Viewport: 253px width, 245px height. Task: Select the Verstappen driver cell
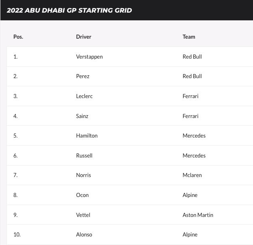[x=89, y=57]
